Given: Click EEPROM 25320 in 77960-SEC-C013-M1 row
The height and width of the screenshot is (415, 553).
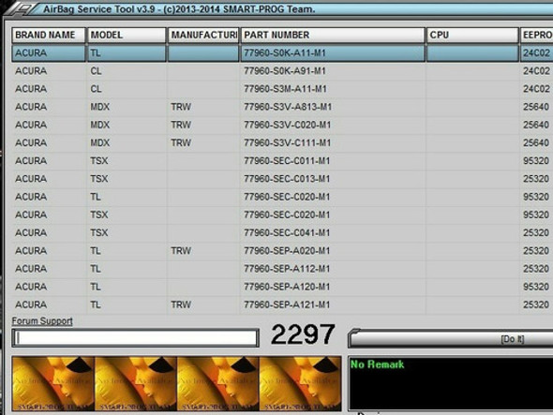Looking at the screenshot, I should (x=536, y=179).
